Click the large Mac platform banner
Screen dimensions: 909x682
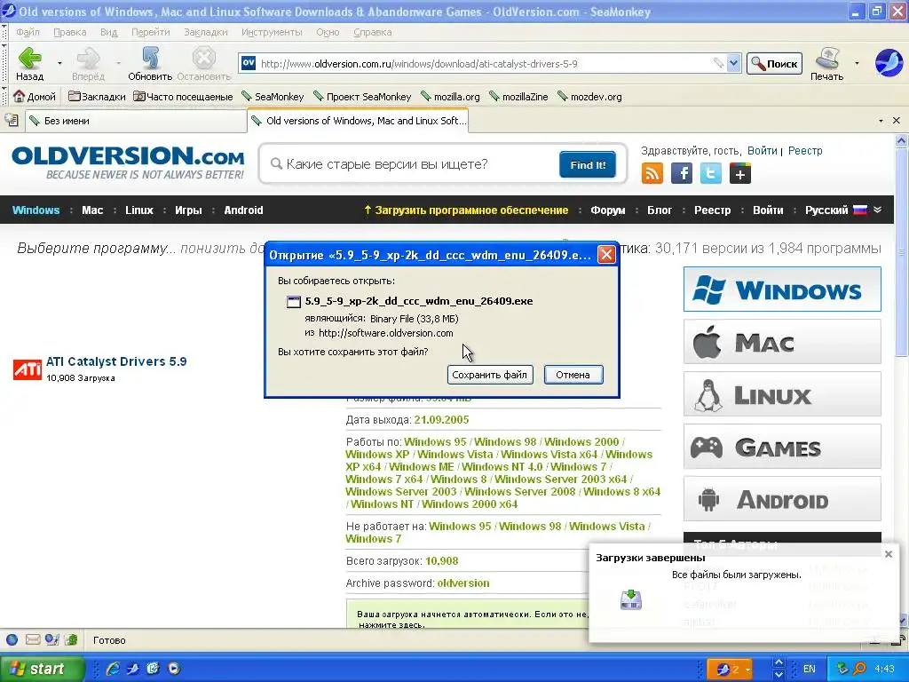coord(782,342)
